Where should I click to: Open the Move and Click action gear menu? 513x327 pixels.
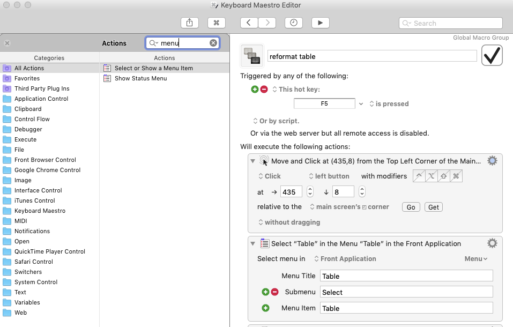(492, 161)
